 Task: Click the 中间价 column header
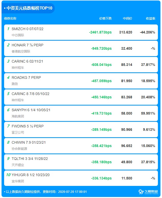click(127, 19)
